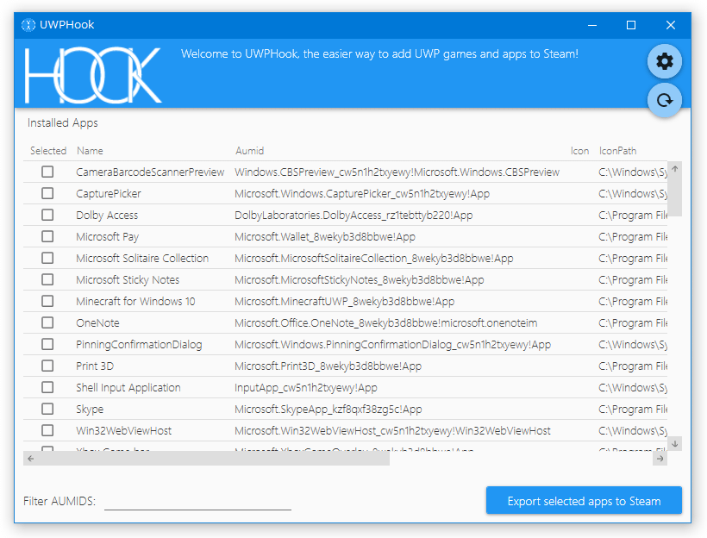Click the scroll down arrow of the list
Image resolution: width=707 pixels, height=538 pixels.
point(674,444)
